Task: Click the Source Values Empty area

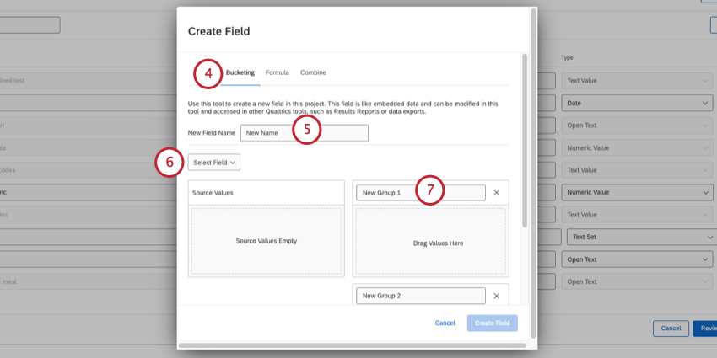Action: click(x=266, y=241)
